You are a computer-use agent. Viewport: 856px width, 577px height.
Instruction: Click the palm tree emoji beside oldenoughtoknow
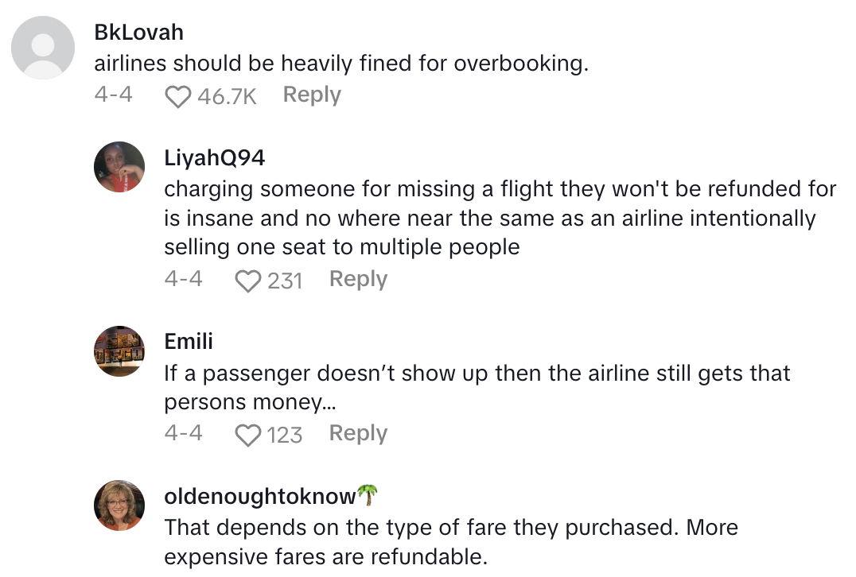pyautogui.click(x=367, y=496)
